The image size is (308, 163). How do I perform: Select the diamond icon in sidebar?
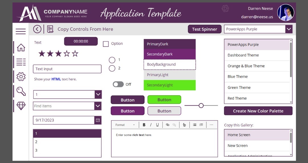[x=21, y=106]
